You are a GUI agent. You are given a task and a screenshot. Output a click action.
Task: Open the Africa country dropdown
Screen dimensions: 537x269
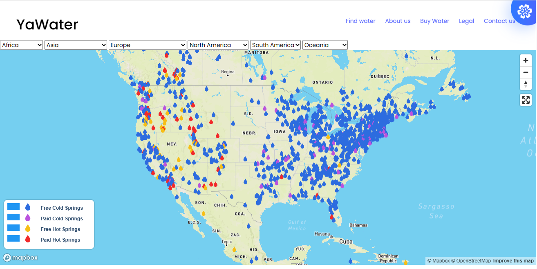(22, 45)
